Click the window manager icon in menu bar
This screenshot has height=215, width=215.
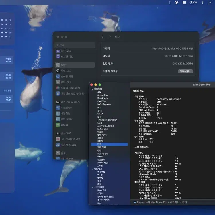coord(184,3)
